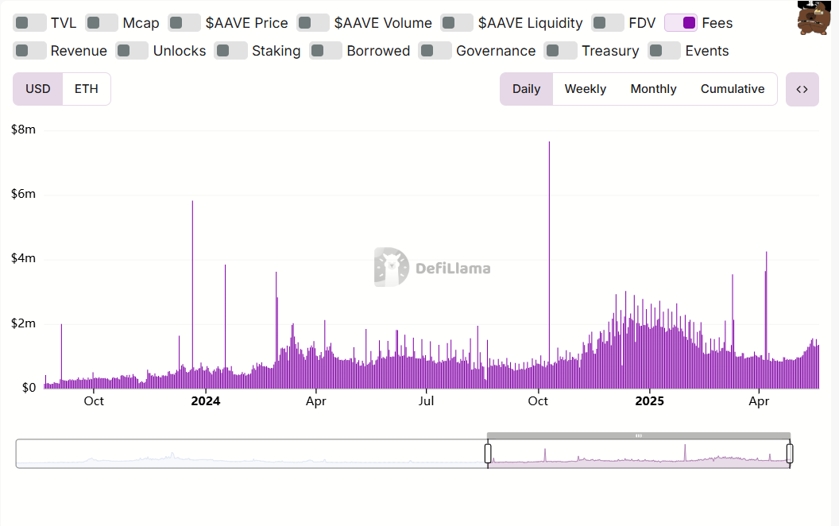Image resolution: width=839 pixels, height=526 pixels.
Task: Click the $4m y-axis label
Action: [x=23, y=258]
